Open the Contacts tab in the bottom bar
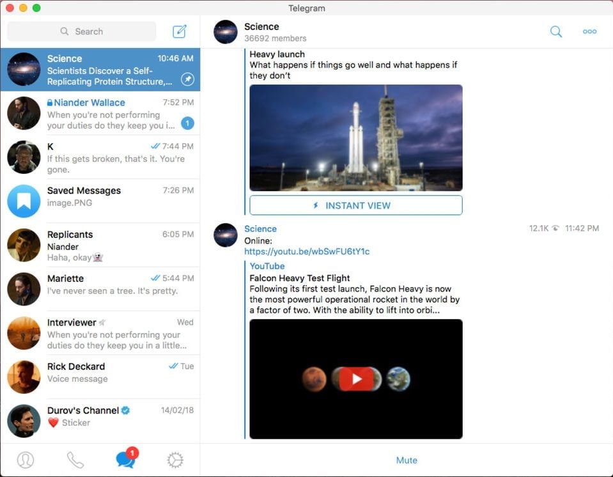613x477 pixels. click(x=26, y=460)
